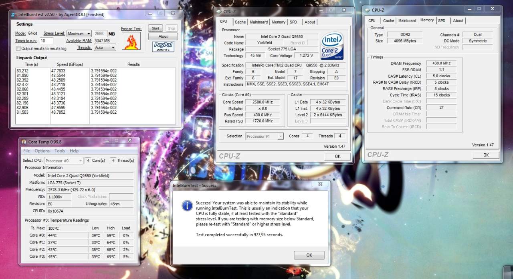Click the Core Temp Frequency 2578.31MHz field

(90, 190)
